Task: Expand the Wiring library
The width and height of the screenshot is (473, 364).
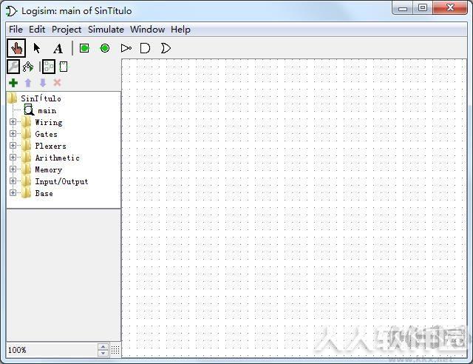Action: pyautogui.click(x=13, y=122)
